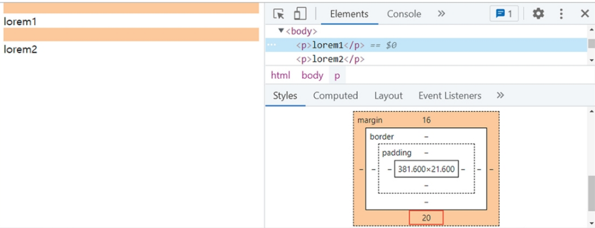Switch to the Console tab
This screenshot has width=595, height=228.
(404, 14)
